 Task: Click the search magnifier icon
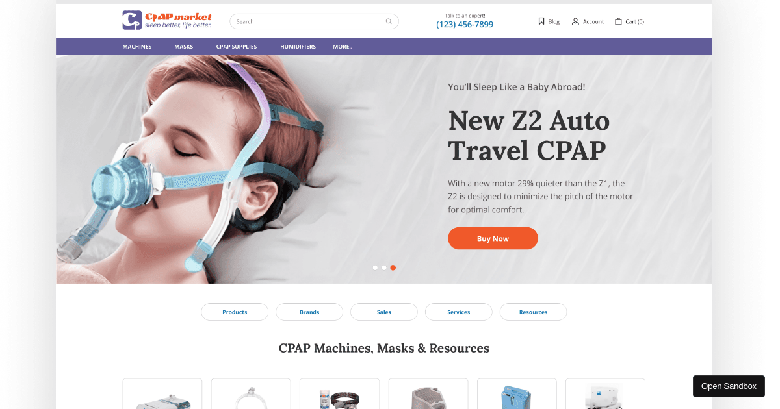(389, 21)
